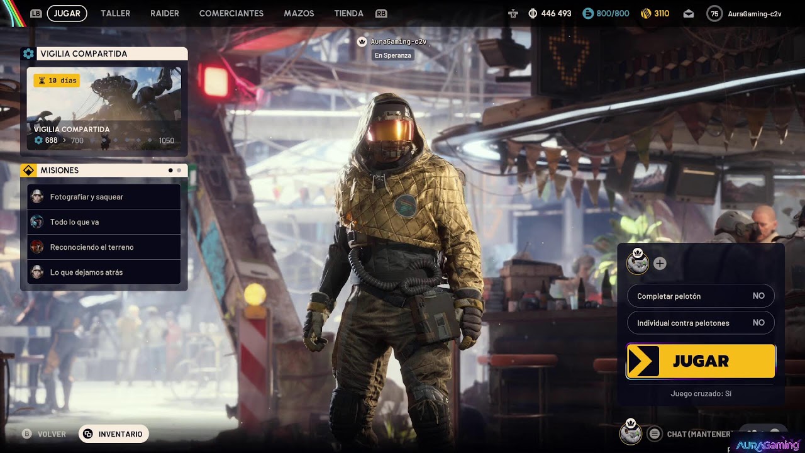805x453 pixels.
Task: Click the Vigilia Compartida flower header icon
Action: pos(28,53)
